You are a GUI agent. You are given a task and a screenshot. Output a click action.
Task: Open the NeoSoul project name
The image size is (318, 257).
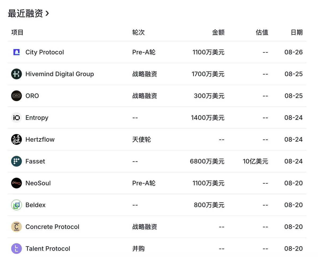[38, 183]
